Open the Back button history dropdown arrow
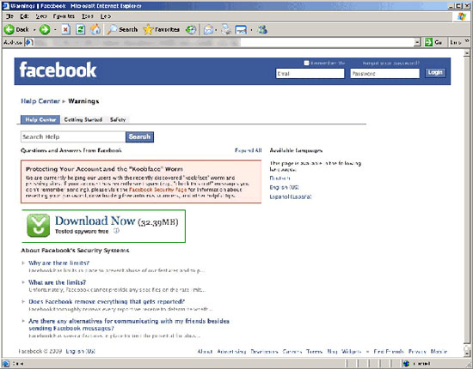This screenshot has height=369, width=473. point(34,30)
